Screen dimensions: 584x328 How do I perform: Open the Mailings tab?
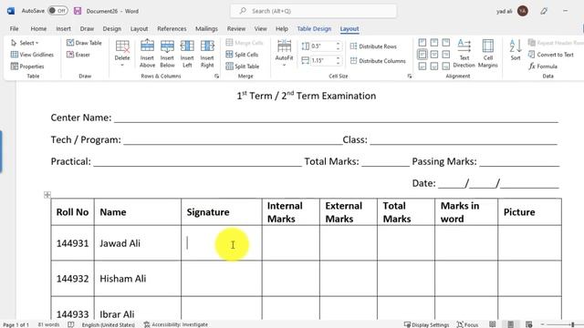tap(206, 28)
